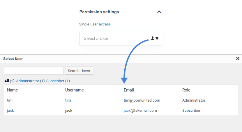Image resolution: width=242 pixels, height=132 pixels.
Task: Click the Name column header
Action: [x=13, y=90]
